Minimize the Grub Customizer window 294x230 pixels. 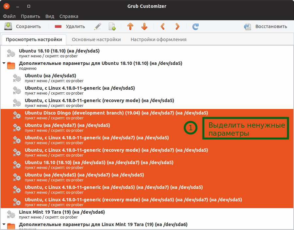18,6
